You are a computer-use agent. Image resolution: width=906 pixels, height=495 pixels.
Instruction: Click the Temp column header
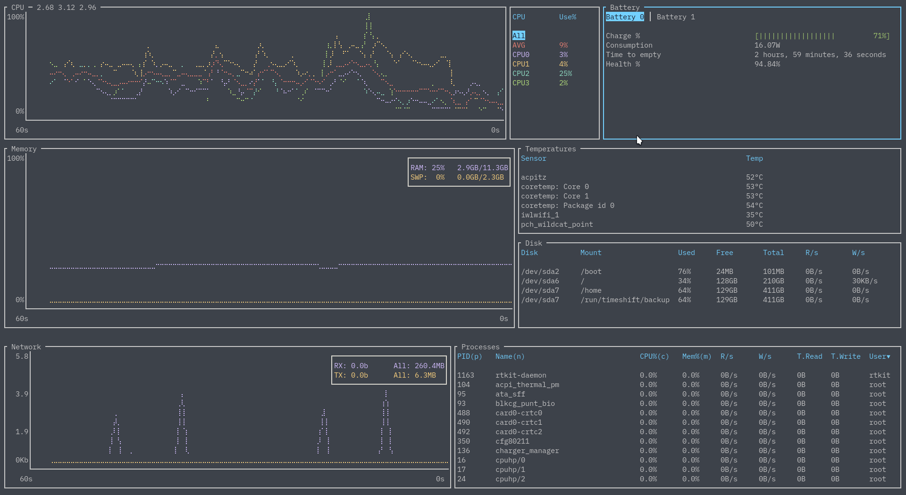click(754, 158)
